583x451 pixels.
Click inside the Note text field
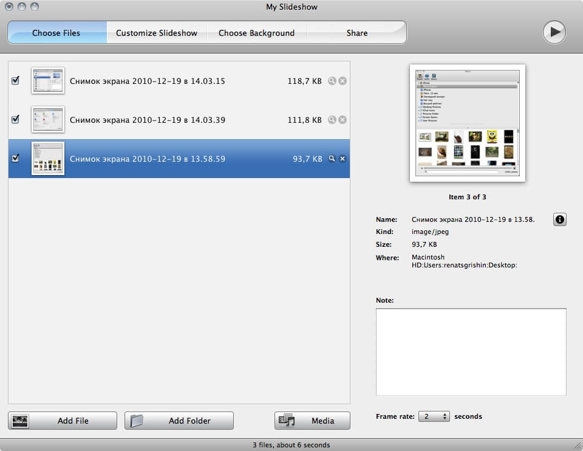pos(471,351)
